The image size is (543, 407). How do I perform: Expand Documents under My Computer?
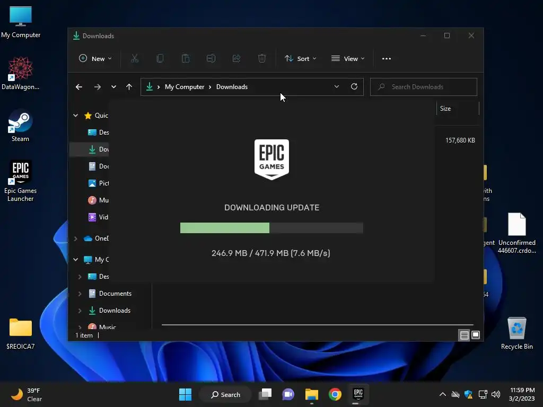pos(80,294)
